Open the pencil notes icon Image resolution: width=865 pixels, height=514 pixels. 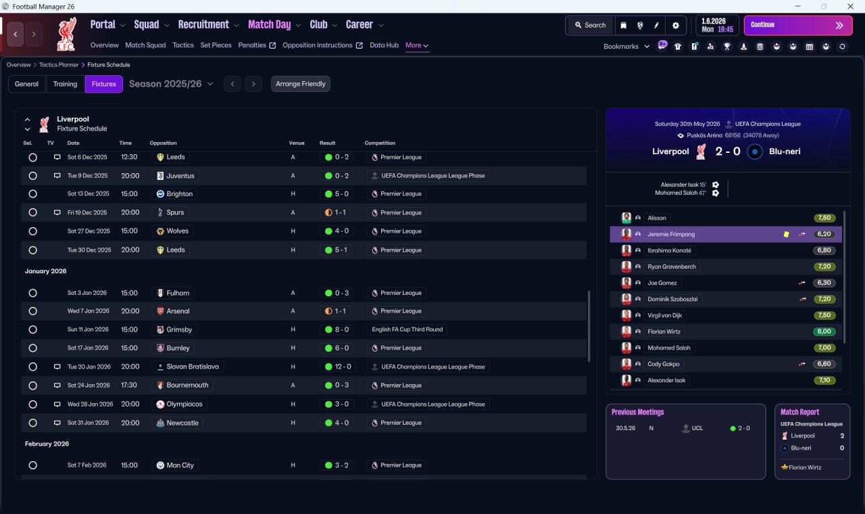(x=656, y=25)
